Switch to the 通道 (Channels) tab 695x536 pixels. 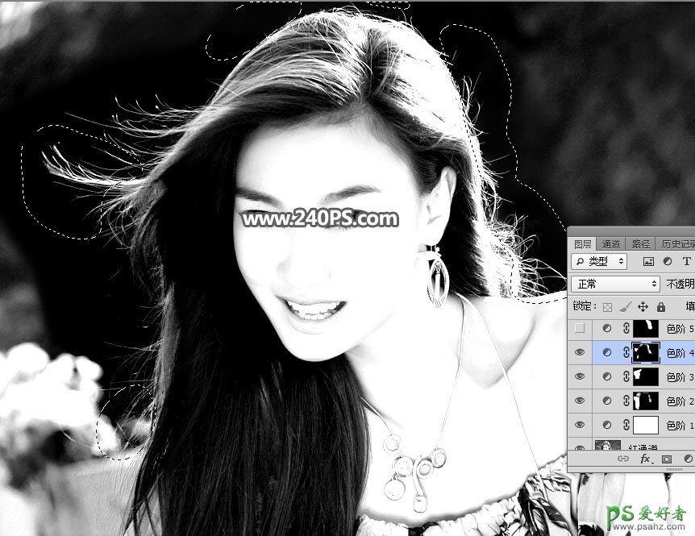click(x=611, y=244)
